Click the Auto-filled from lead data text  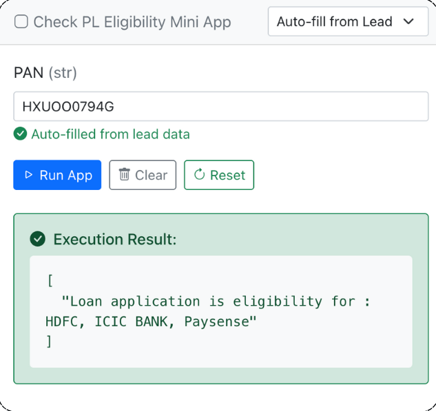tap(110, 134)
